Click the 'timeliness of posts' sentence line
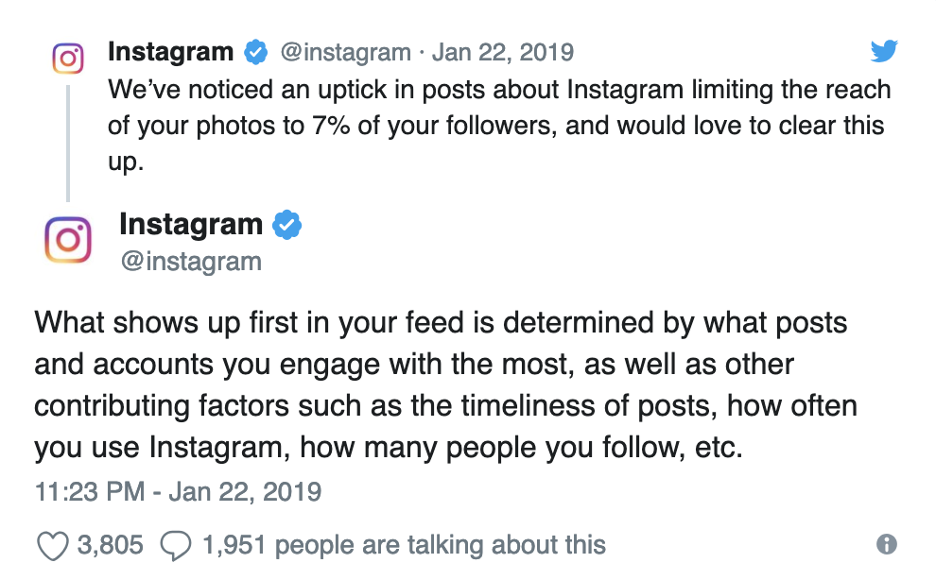The image size is (936, 580). pos(445,405)
